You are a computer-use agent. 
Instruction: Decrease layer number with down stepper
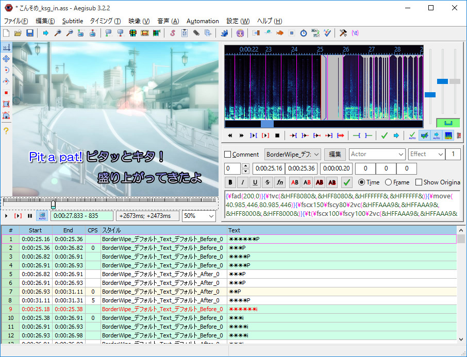[245, 171]
